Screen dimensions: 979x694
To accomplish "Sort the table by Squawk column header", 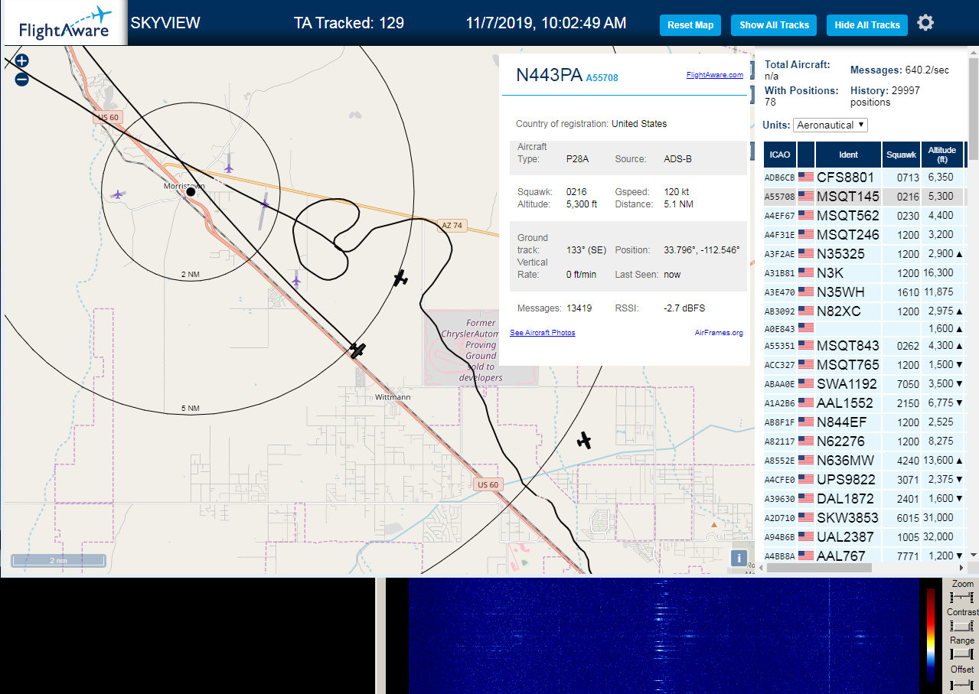I will [x=901, y=155].
